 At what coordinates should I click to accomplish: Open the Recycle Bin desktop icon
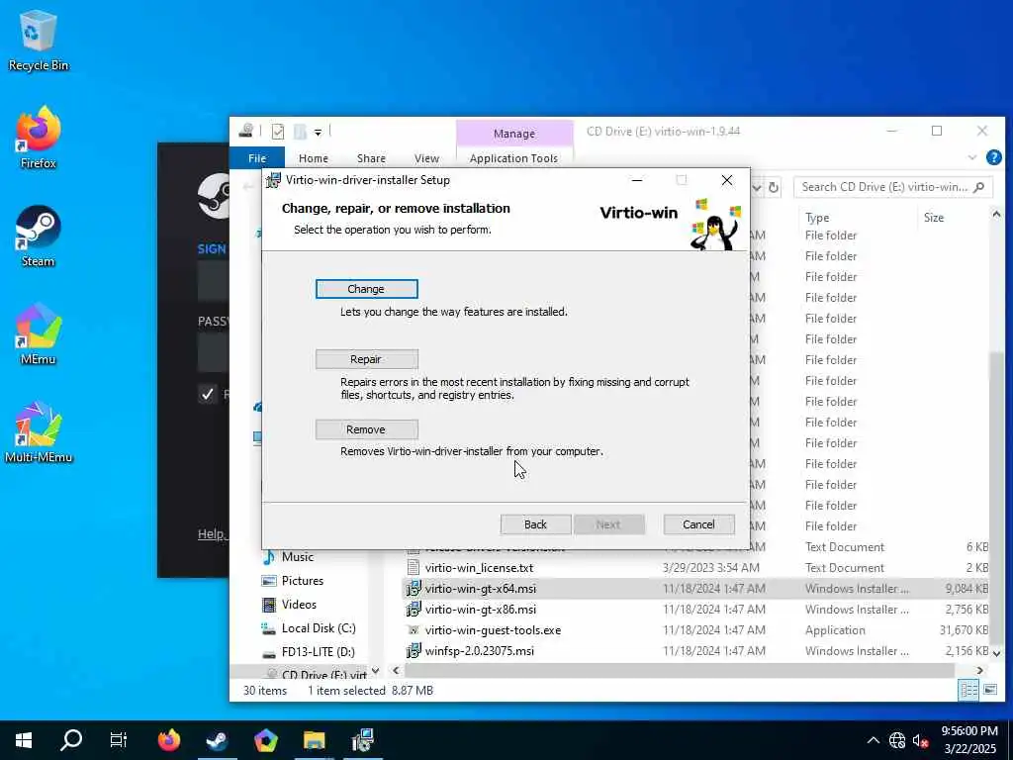point(38,42)
